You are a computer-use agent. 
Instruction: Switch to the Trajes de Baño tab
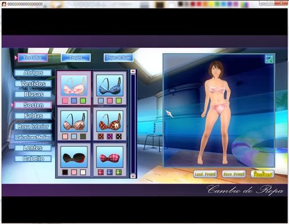coord(118,58)
